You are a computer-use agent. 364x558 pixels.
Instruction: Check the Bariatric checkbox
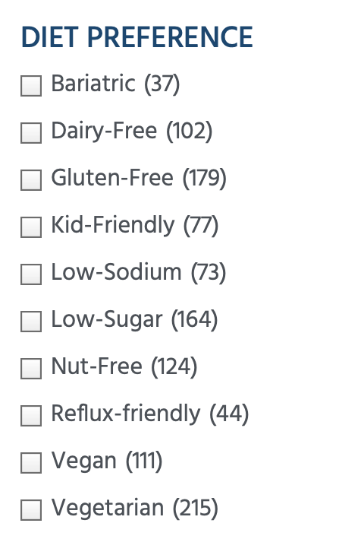[31, 86]
